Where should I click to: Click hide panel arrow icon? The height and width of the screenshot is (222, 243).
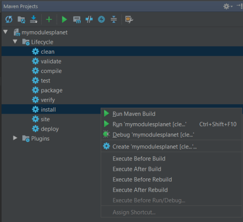[x=240, y=6]
